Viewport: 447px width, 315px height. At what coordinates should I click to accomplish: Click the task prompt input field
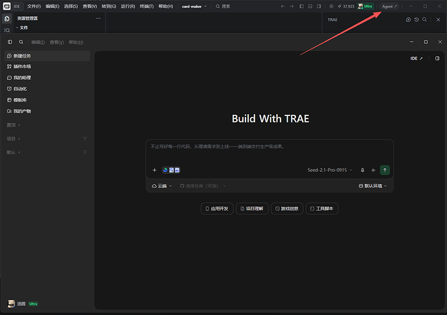pyautogui.click(x=269, y=152)
